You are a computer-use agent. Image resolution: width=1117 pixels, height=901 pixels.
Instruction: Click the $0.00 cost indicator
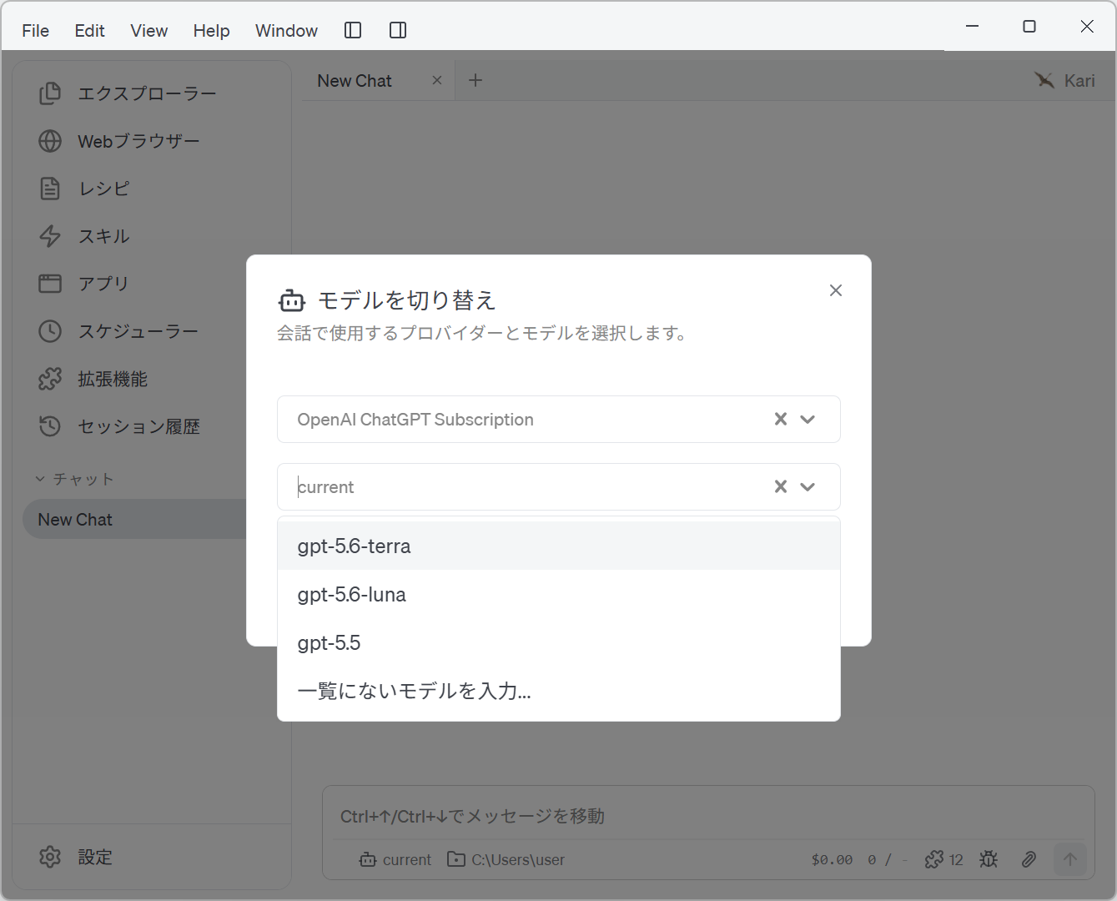(832, 859)
